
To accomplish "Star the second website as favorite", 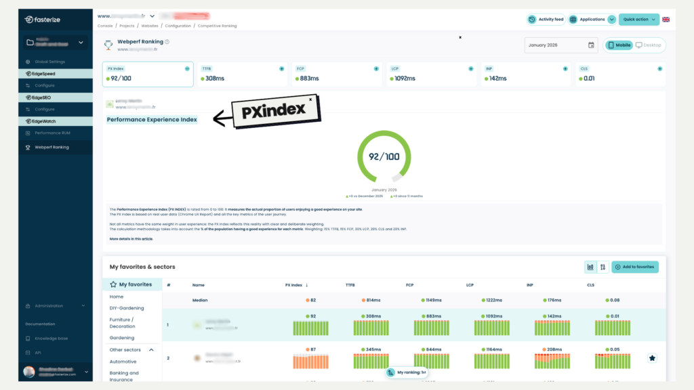I will pyautogui.click(x=651, y=358).
